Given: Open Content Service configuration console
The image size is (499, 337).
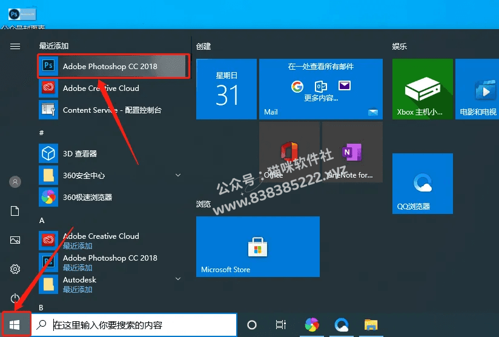Looking at the screenshot, I should tap(114, 110).
